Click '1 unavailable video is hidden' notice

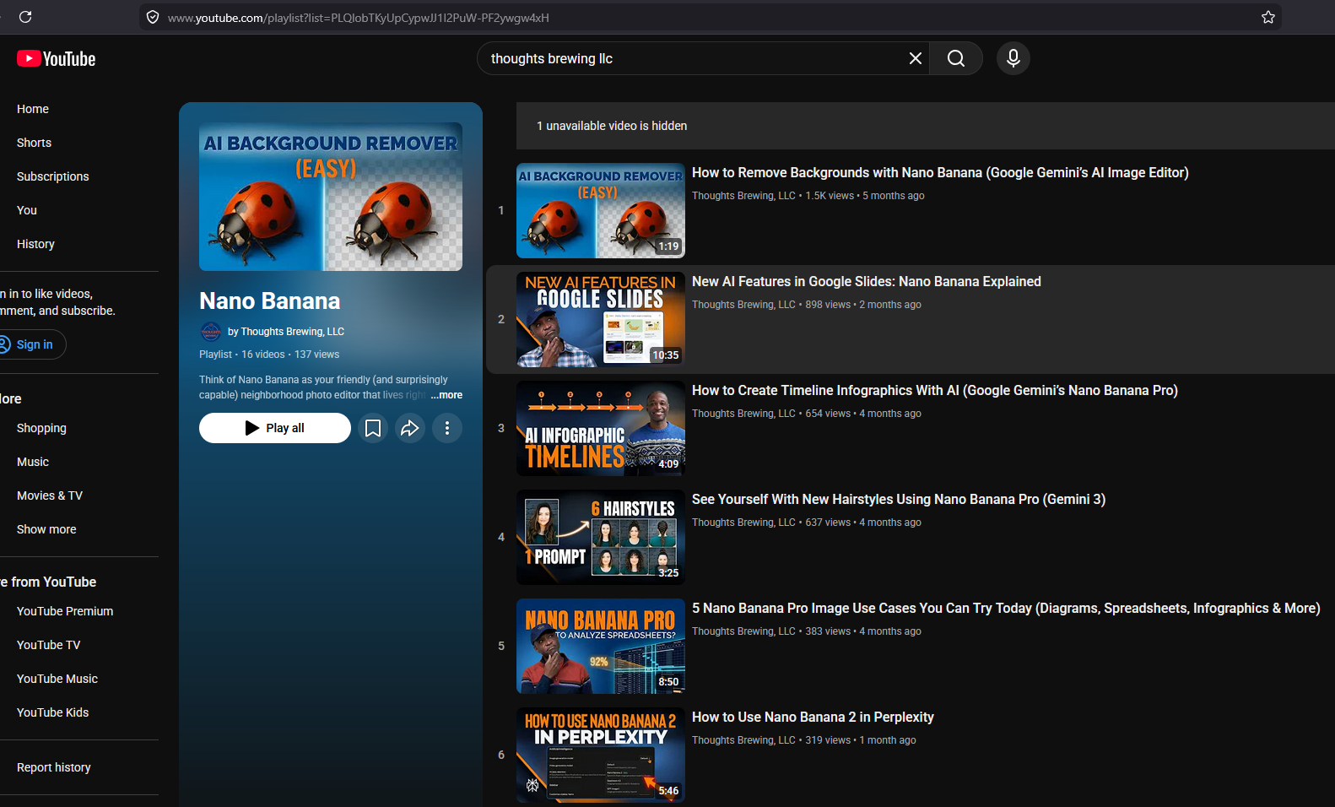612,126
